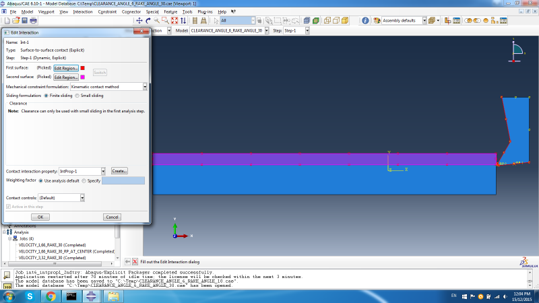
Task: Select the Pan view tool
Action: (x=139, y=21)
